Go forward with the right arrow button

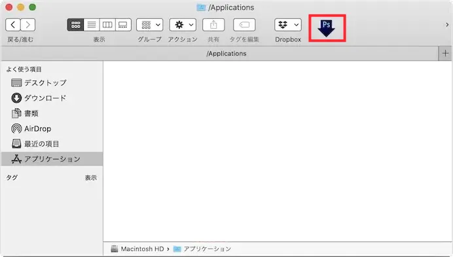28,25
